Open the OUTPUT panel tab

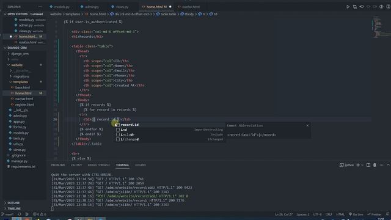[x=76, y=165]
